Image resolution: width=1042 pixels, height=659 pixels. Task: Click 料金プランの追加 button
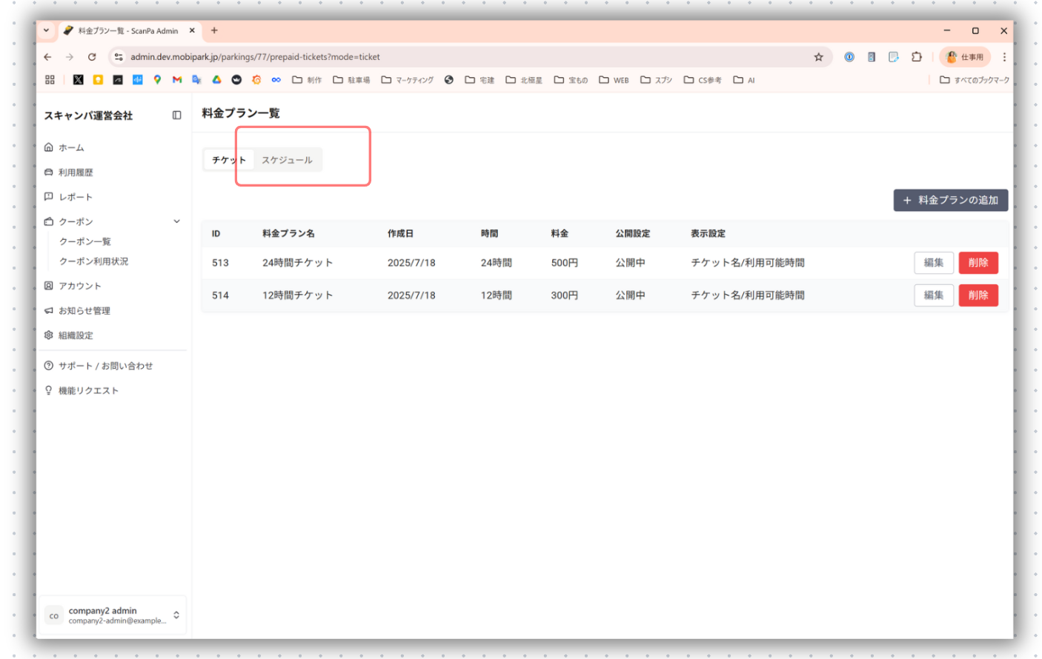click(x=950, y=200)
